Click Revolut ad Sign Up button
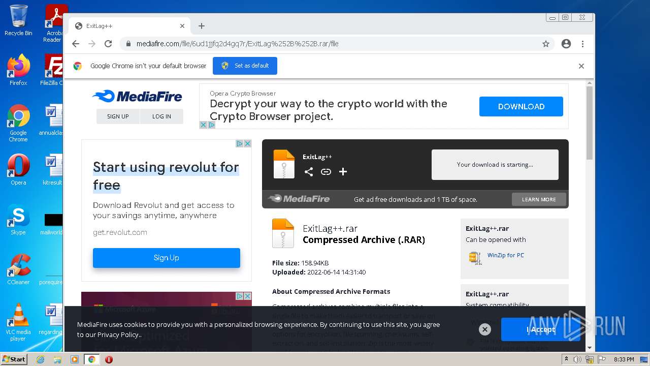The image size is (650, 366). (x=167, y=258)
